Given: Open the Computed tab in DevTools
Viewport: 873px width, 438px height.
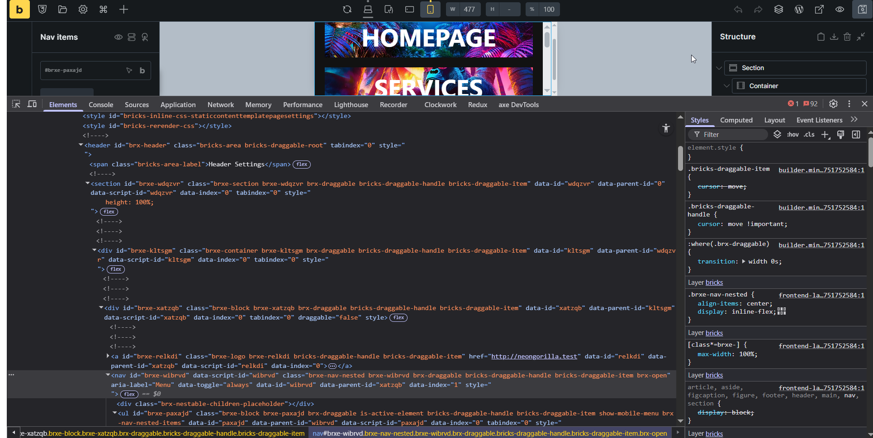Looking at the screenshot, I should 736,120.
